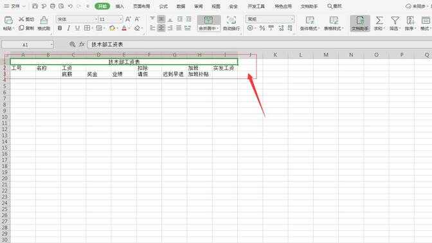The height and width of the screenshot is (243, 432).
Task: Open the Insert (插入) ribbon tab
Action: [x=120, y=6]
